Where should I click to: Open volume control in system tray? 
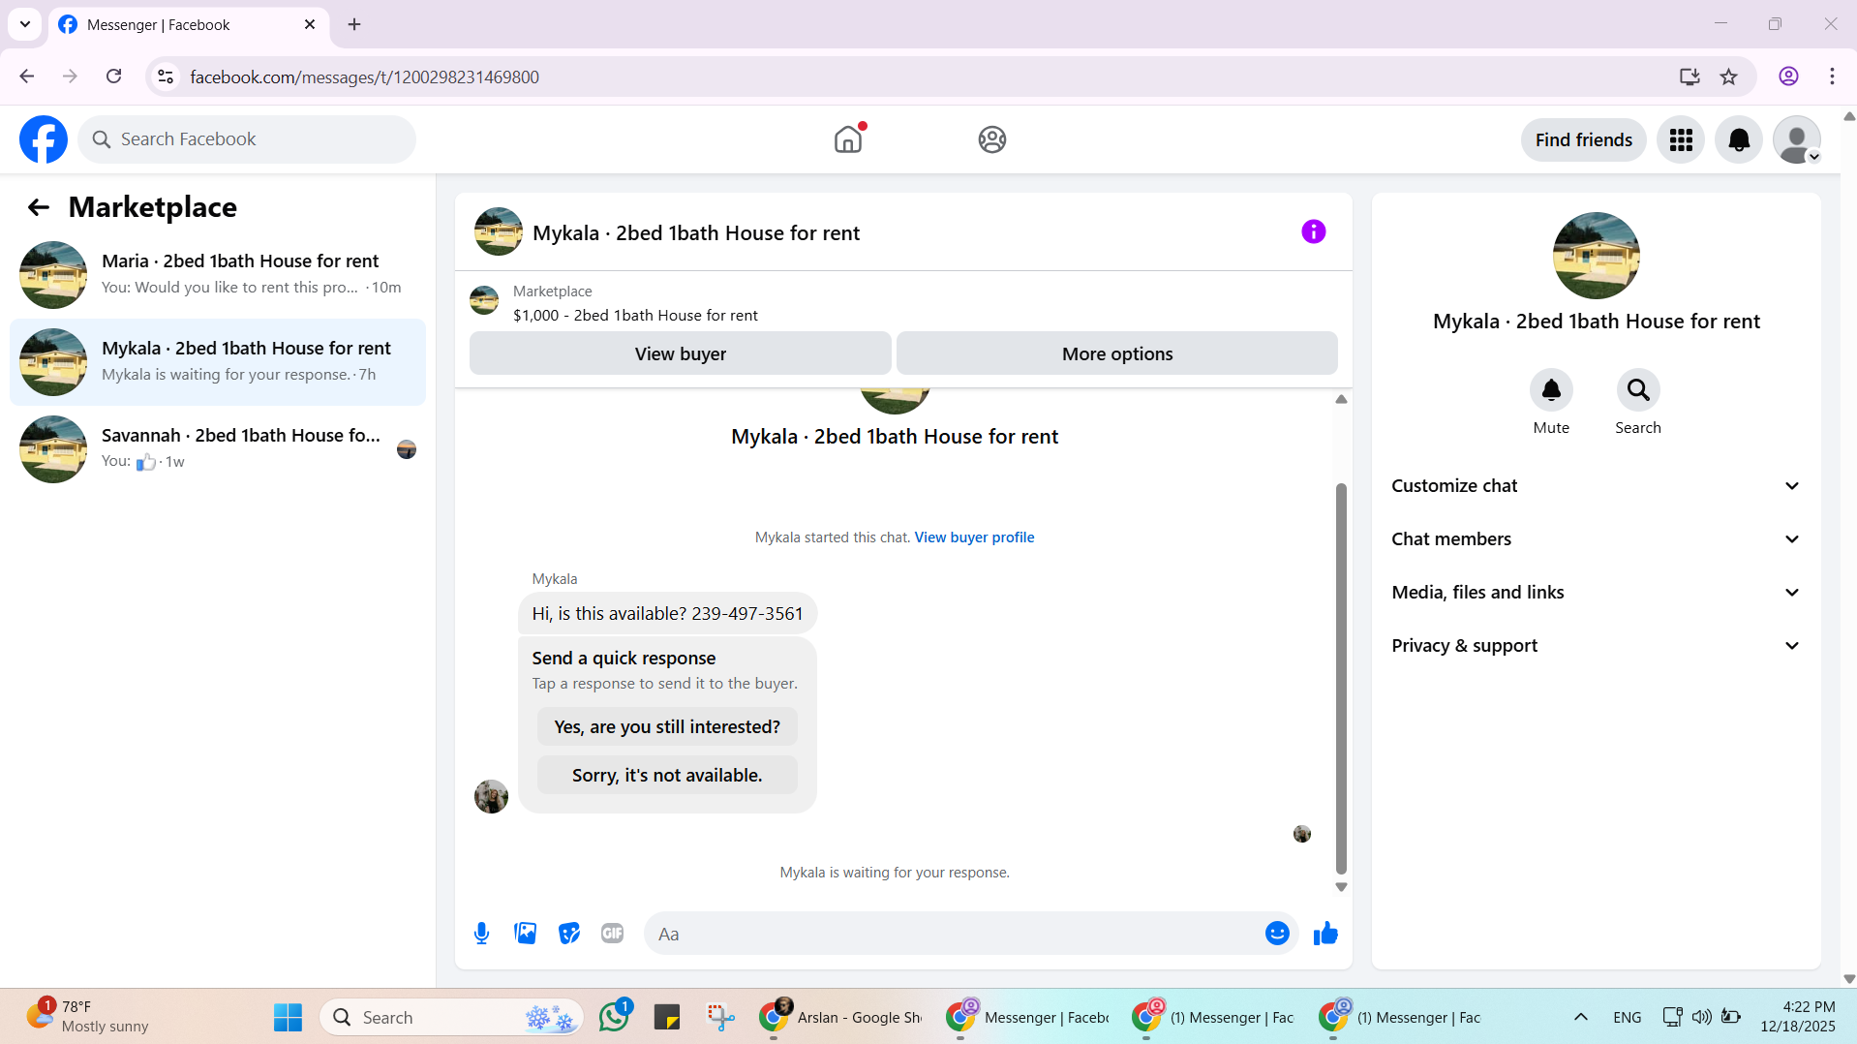click(x=1701, y=1017)
